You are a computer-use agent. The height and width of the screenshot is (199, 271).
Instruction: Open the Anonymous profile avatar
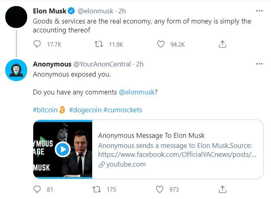click(16, 70)
